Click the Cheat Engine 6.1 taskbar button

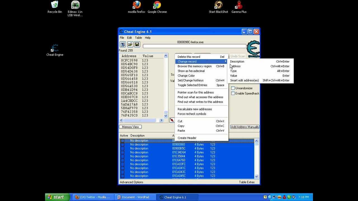tap(177, 197)
